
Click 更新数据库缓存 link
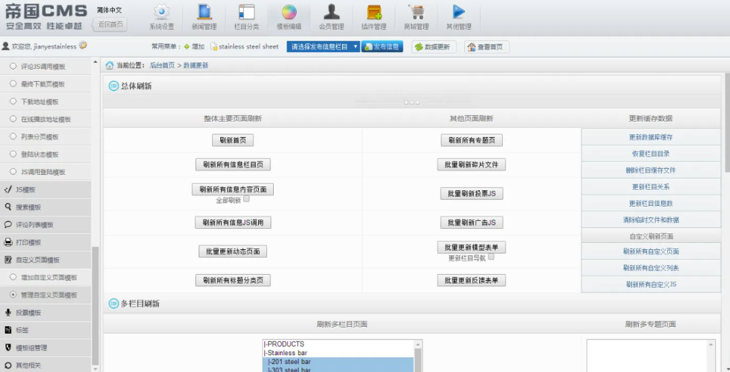(x=651, y=137)
